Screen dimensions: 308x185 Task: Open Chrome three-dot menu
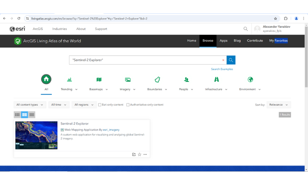pos(304,18)
